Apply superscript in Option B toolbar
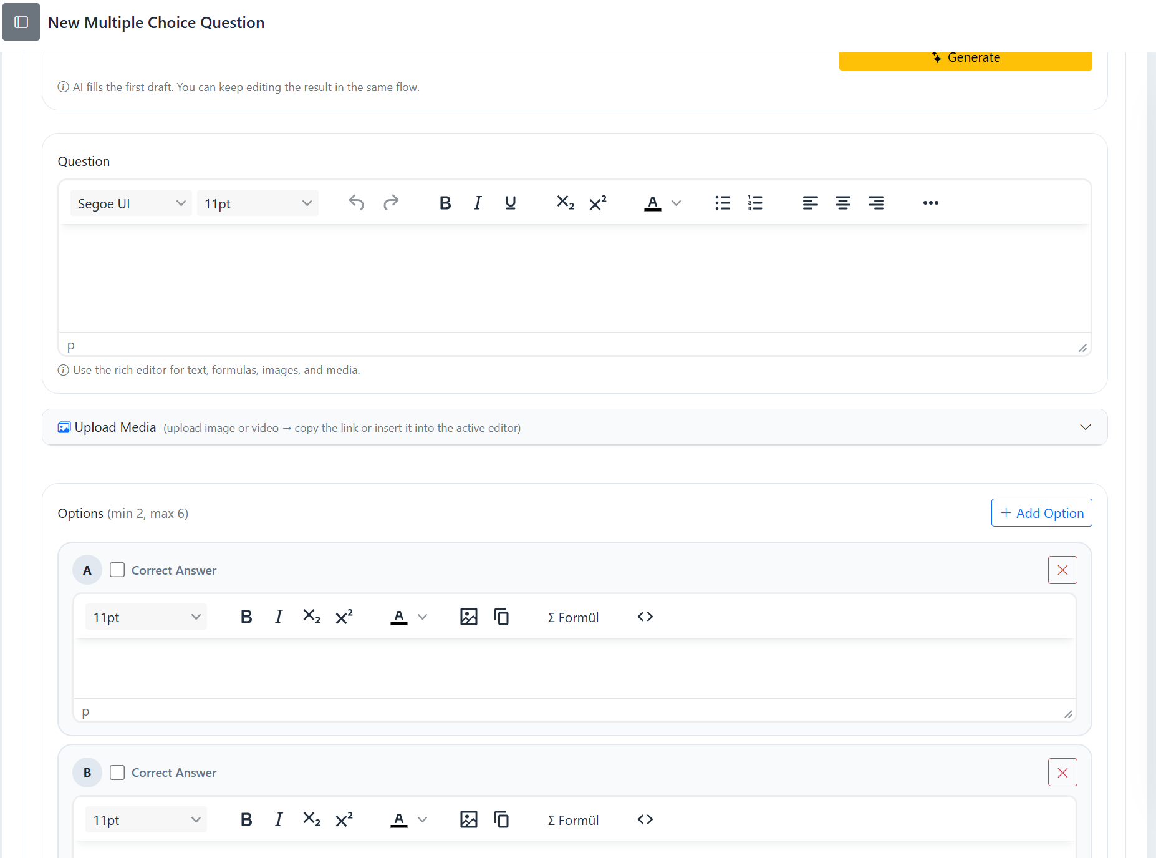Screen dimensions: 1156x858 pos(344,819)
